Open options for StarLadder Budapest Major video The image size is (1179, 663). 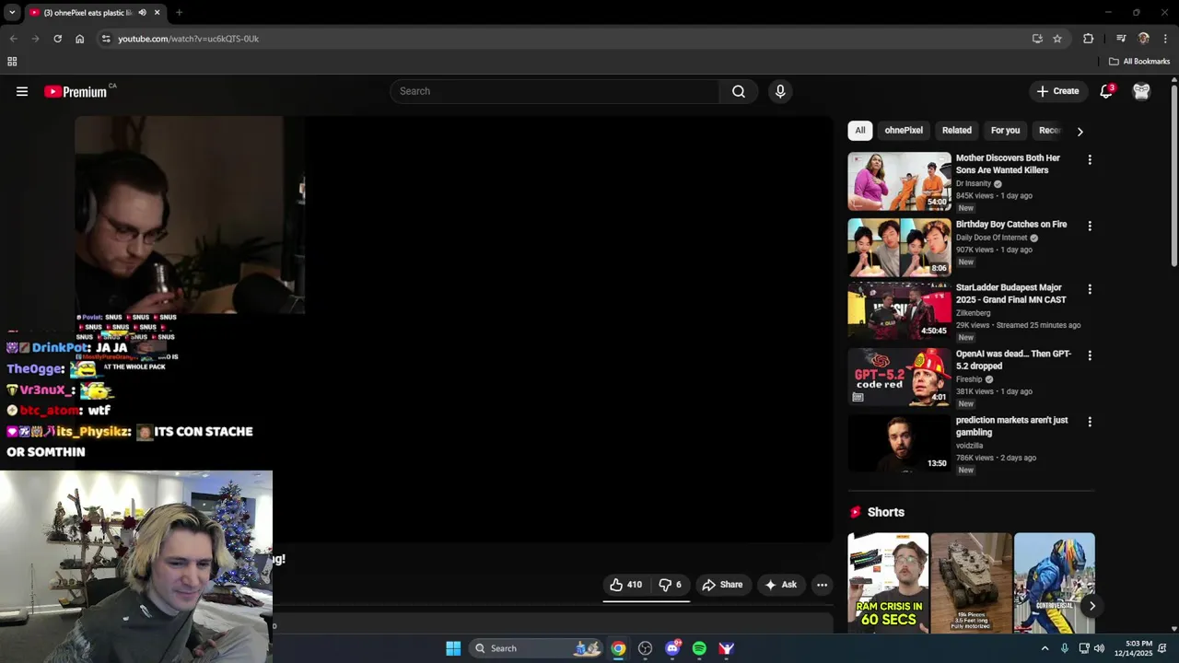1090,289
